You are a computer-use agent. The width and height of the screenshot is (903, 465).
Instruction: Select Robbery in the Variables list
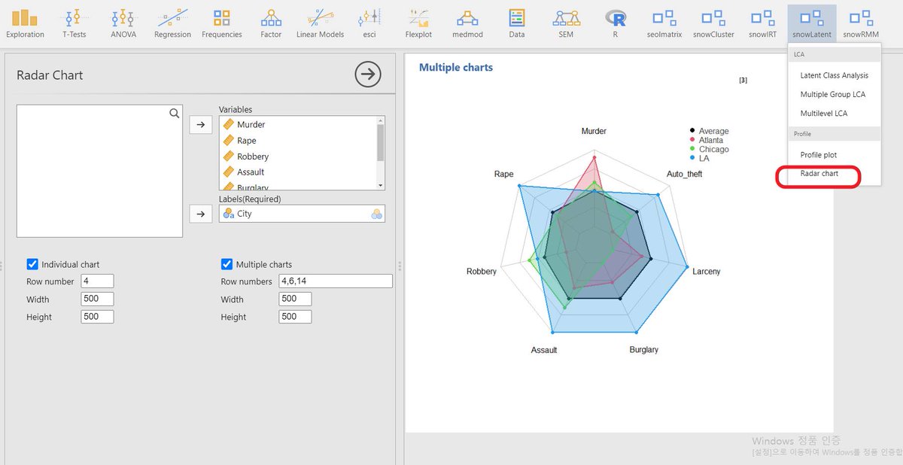click(297, 157)
